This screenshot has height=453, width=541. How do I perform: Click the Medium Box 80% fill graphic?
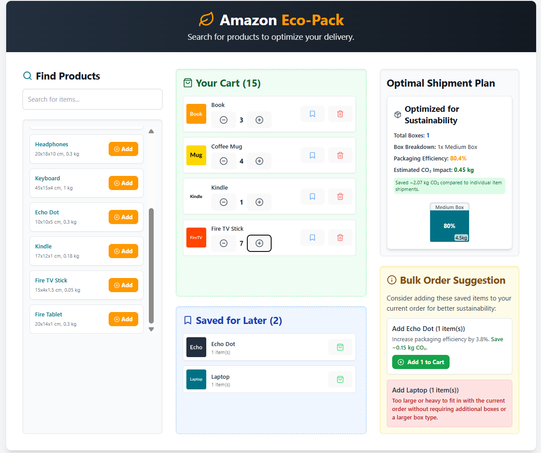click(x=450, y=222)
